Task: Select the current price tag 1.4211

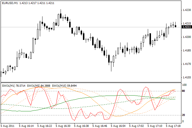Action: (187, 27)
